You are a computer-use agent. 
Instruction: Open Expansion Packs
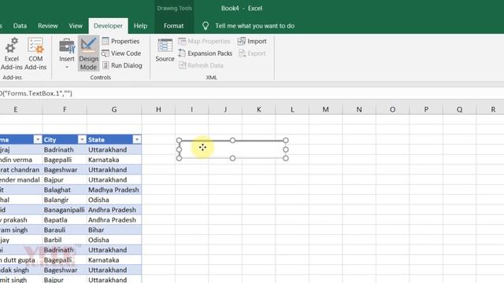click(205, 53)
